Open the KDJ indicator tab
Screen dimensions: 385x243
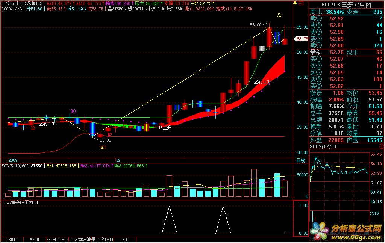click(12, 239)
